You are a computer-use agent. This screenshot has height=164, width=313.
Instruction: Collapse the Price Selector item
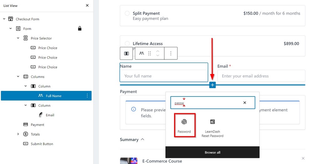click(18, 38)
